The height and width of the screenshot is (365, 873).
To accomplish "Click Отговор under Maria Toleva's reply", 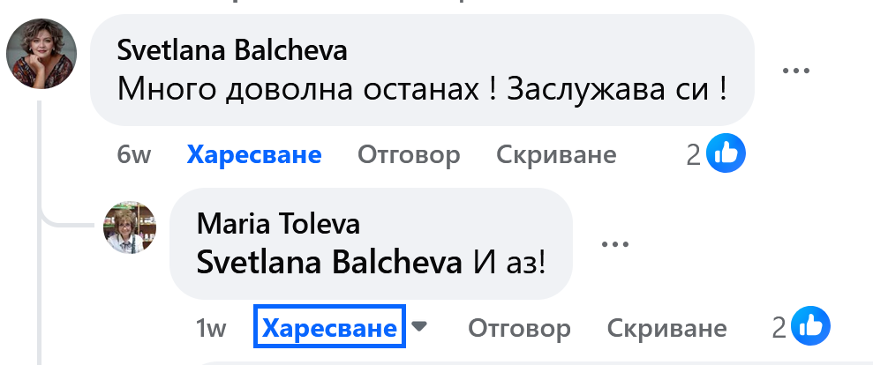I will 519,329.
